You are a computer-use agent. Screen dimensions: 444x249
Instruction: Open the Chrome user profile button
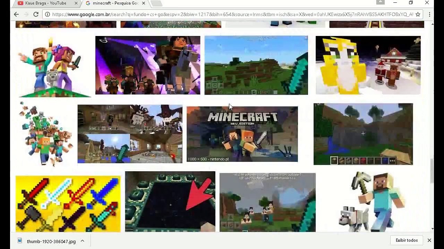(381, 2)
